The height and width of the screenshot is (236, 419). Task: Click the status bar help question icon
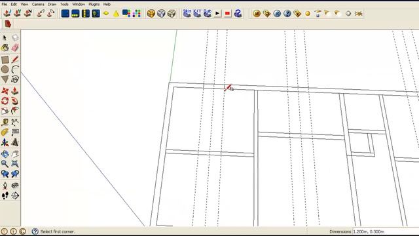[35, 231]
